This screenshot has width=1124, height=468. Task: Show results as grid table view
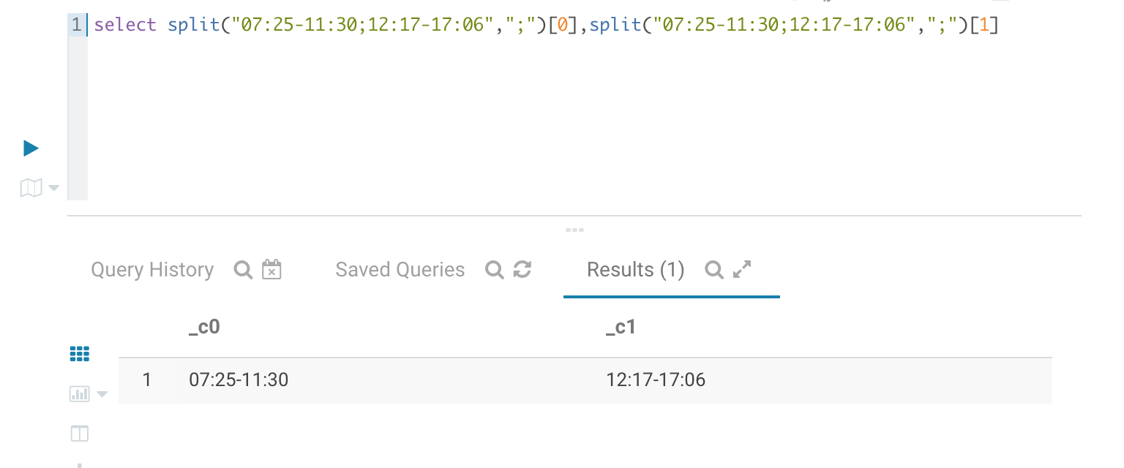click(79, 355)
